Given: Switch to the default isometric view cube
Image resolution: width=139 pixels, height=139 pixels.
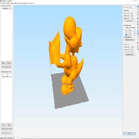Looking at the screenshot, I should [x=138, y=18].
